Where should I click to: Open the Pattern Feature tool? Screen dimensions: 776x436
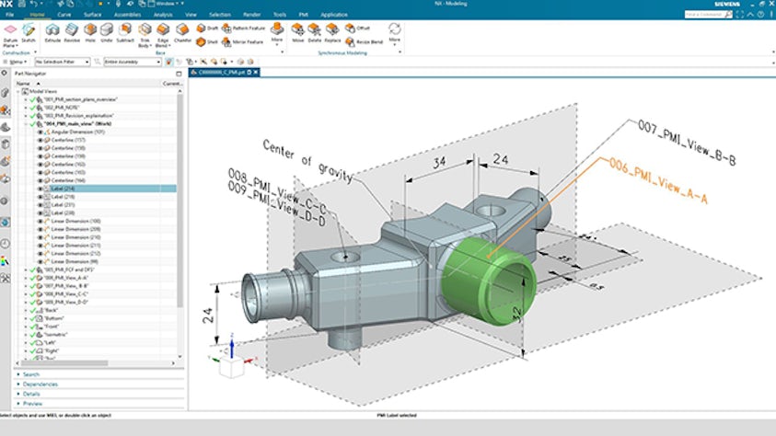pos(244,29)
